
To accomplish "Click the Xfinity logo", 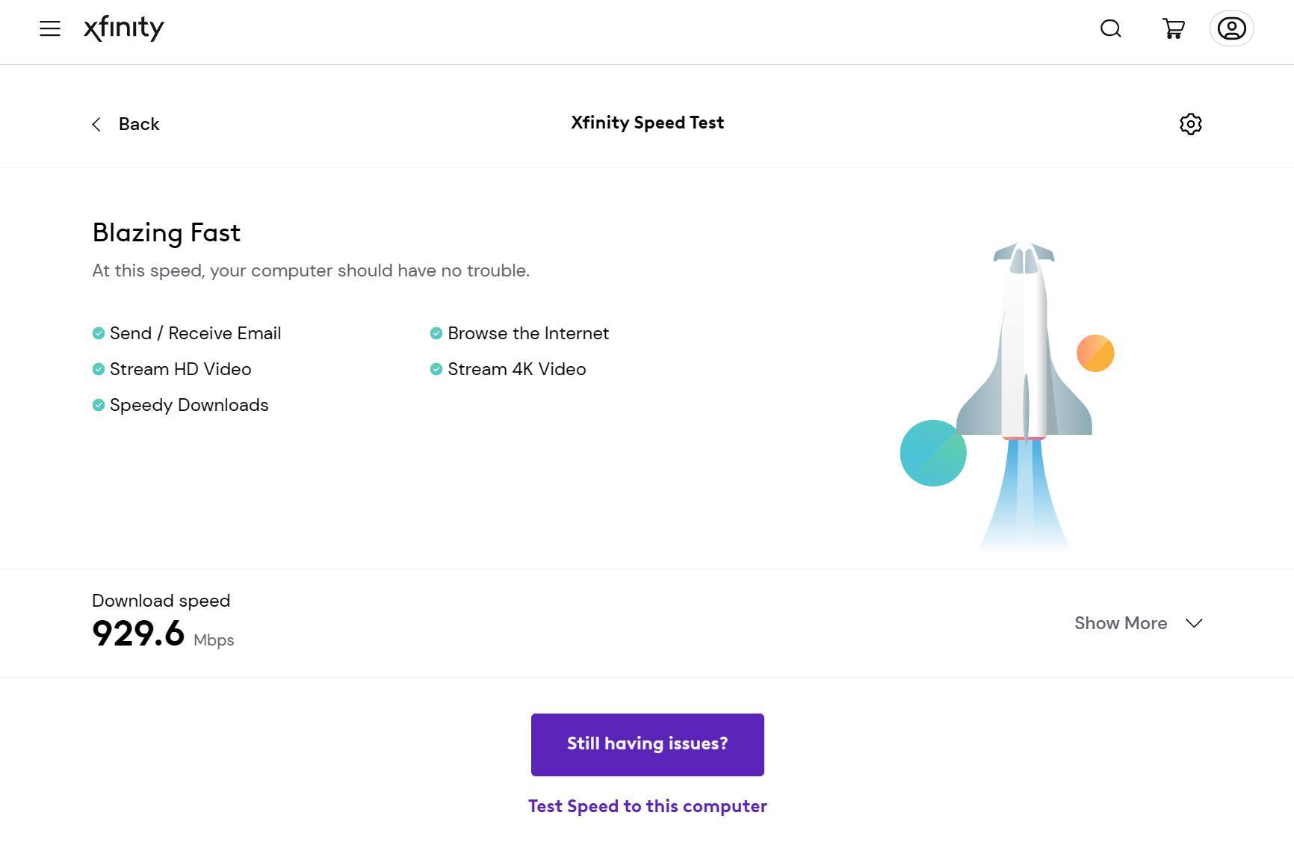I will [x=124, y=28].
